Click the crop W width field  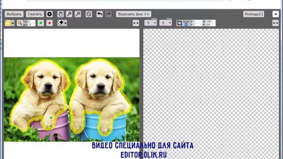click(x=210, y=22)
